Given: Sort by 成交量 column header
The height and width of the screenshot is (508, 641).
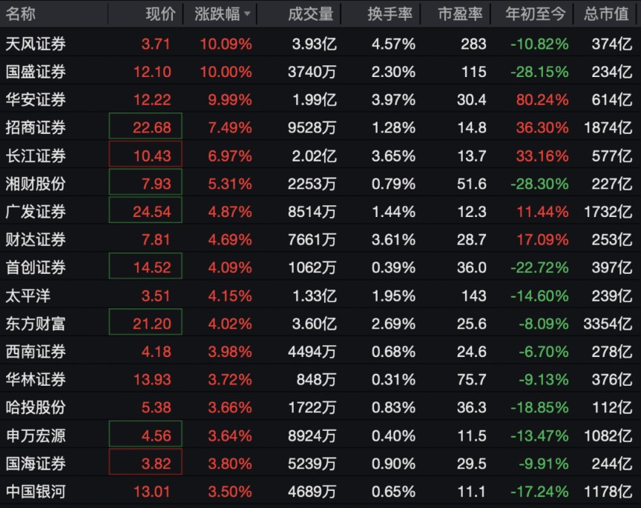Looking at the screenshot, I should pos(311,14).
